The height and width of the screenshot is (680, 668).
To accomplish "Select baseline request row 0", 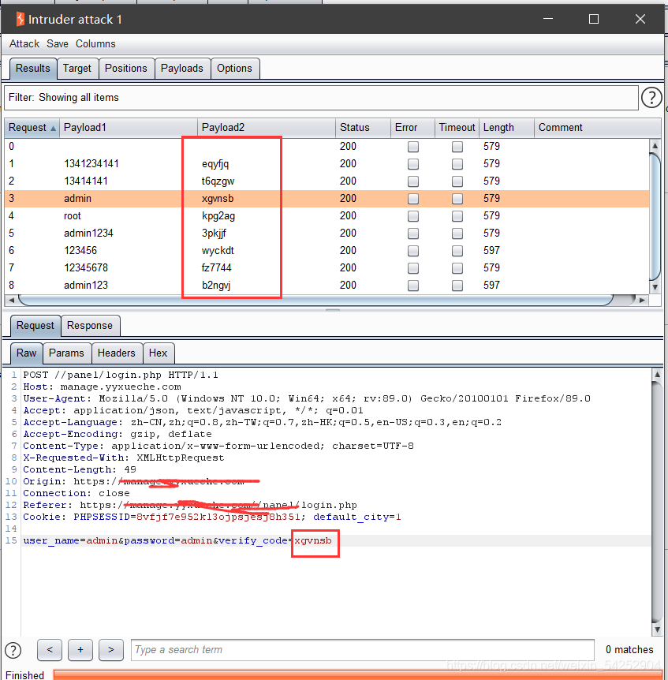I will pyautogui.click(x=327, y=147).
